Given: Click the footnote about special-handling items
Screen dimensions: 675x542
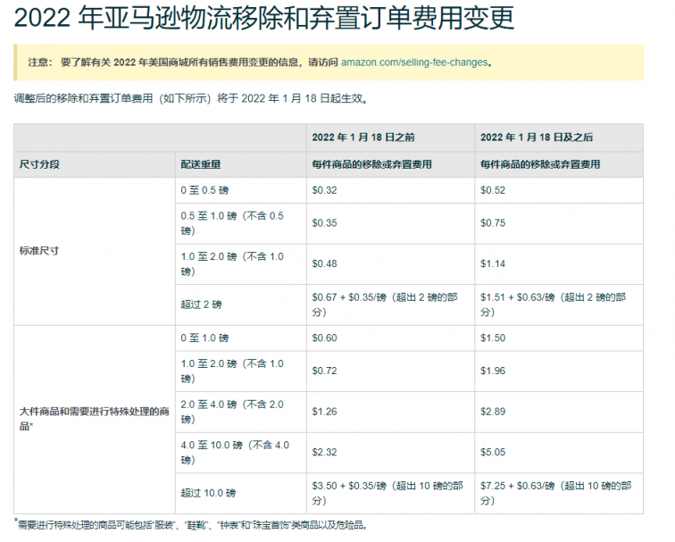Looking at the screenshot, I should click(191, 525).
